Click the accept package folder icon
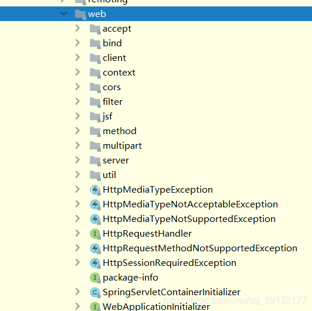312x311 pixels. coord(95,29)
